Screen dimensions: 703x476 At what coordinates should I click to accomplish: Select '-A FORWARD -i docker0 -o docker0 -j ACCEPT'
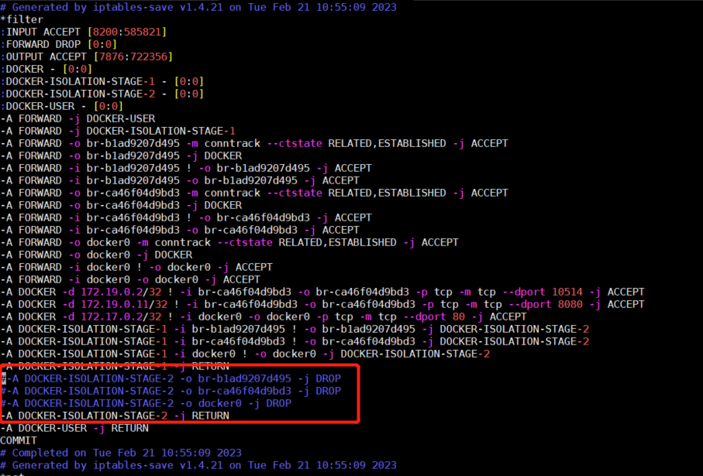click(130, 280)
